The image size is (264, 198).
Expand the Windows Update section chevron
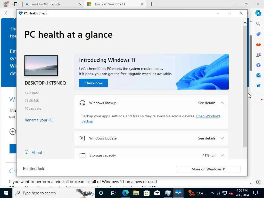click(222, 138)
